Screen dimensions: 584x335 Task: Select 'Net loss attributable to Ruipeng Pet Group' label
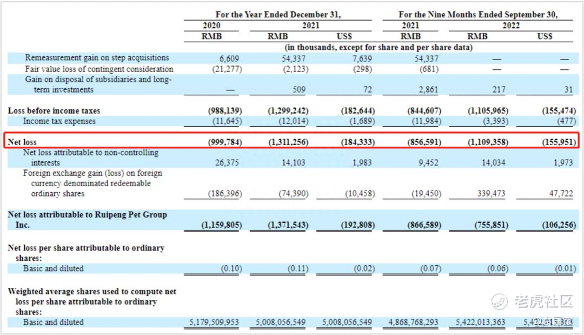click(87, 220)
